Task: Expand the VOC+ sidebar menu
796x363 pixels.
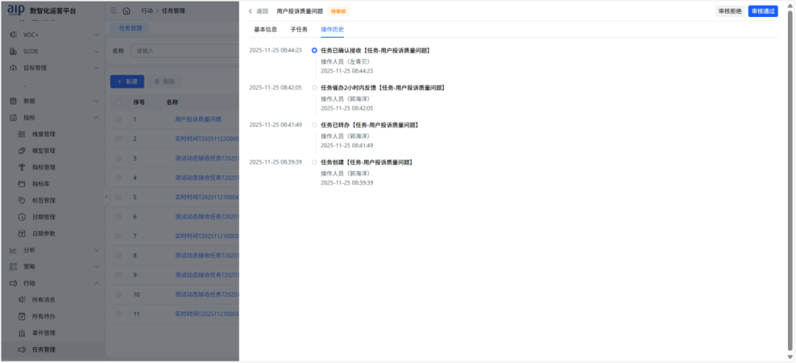Action: pos(97,35)
